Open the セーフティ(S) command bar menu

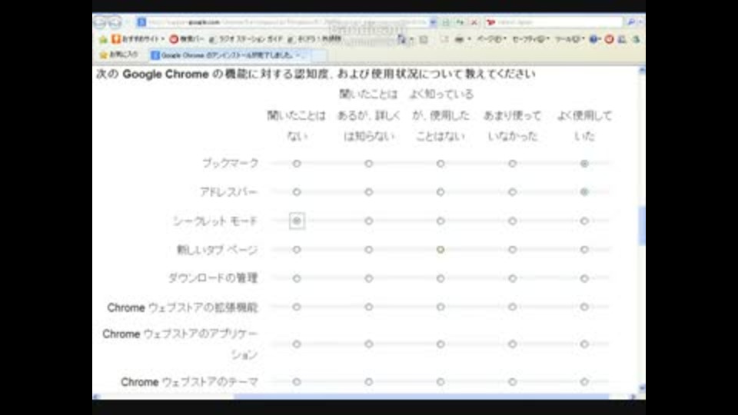point(530,39)
